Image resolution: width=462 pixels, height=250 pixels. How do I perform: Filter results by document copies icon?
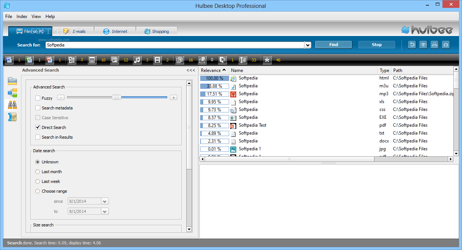[180, 60]
